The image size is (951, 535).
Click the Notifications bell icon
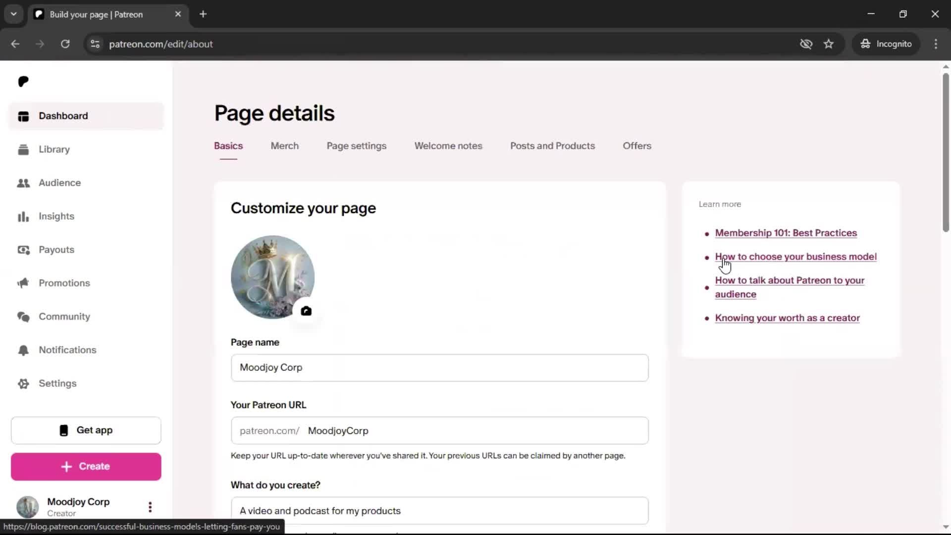[23, 350]
